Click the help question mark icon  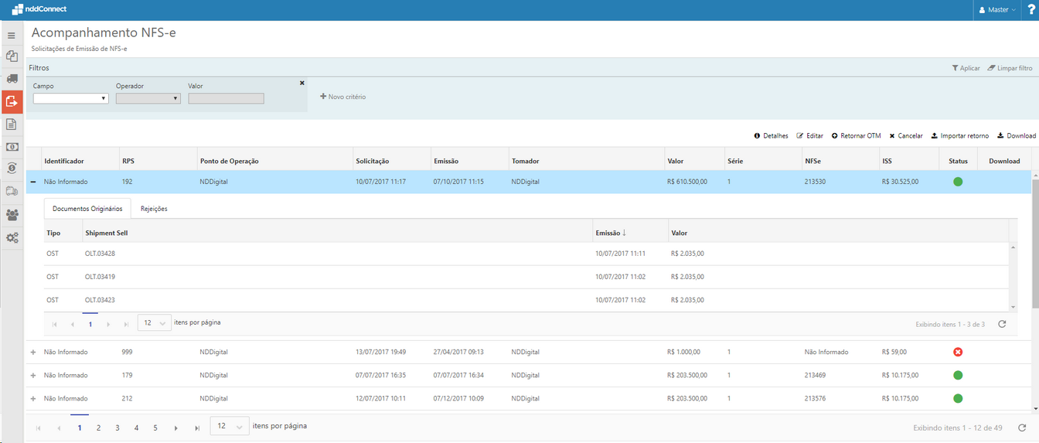(x=1030, y=10)
